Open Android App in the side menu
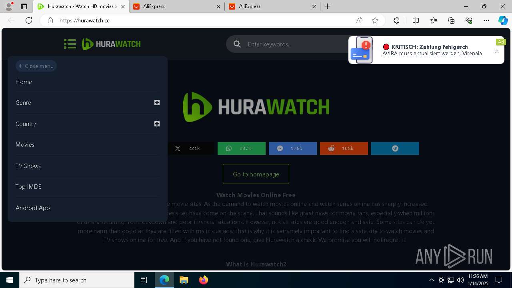 click(33, 208)
